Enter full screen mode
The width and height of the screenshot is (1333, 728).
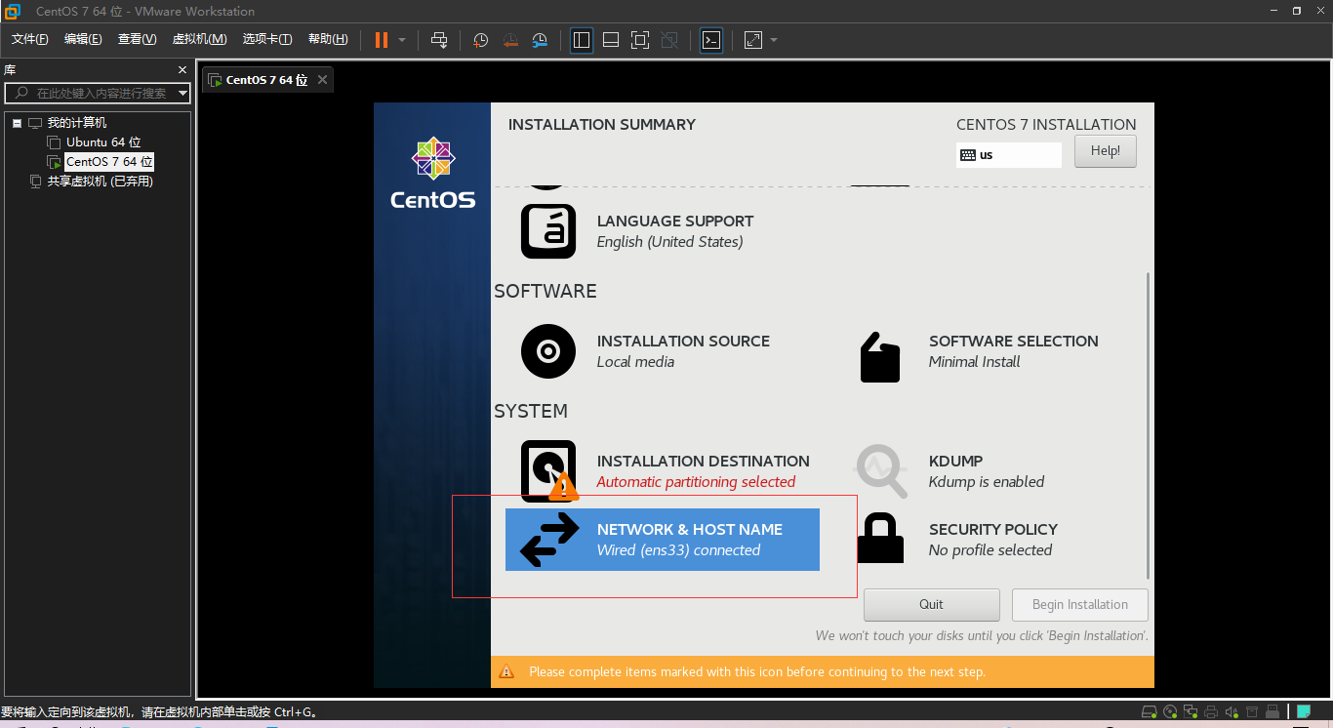point(640,40)
